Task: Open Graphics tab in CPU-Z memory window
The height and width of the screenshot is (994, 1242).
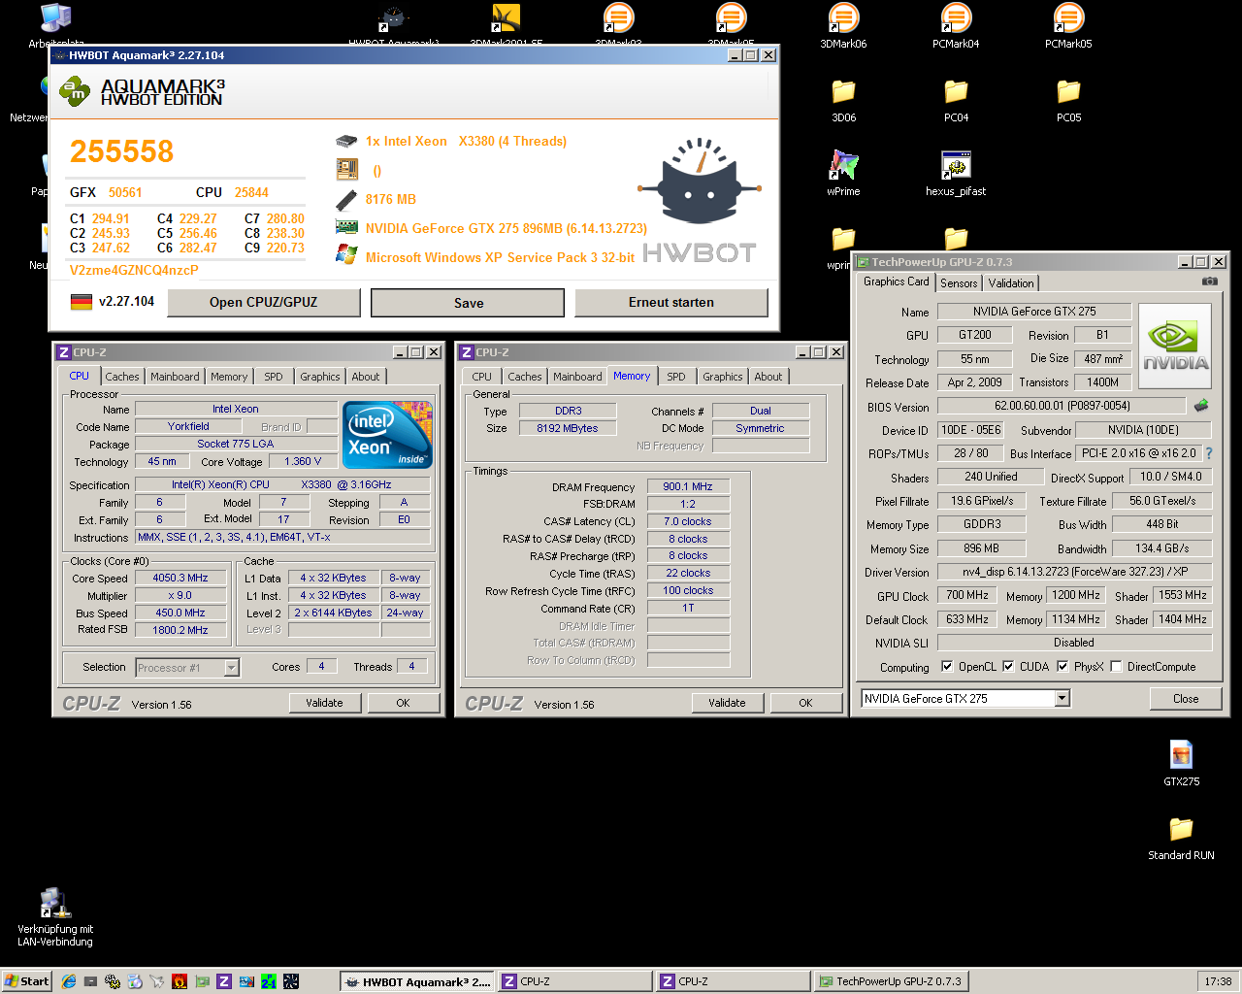Action: [723, 377]
